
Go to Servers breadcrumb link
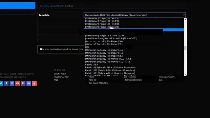(x=44, y=6)
